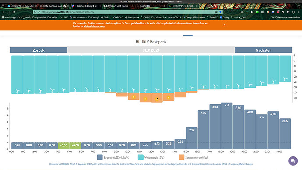The height and width of the screenshot is (170, 302).
Task: Click the sun icon at 10:00
Action: (x=133, y=97)
